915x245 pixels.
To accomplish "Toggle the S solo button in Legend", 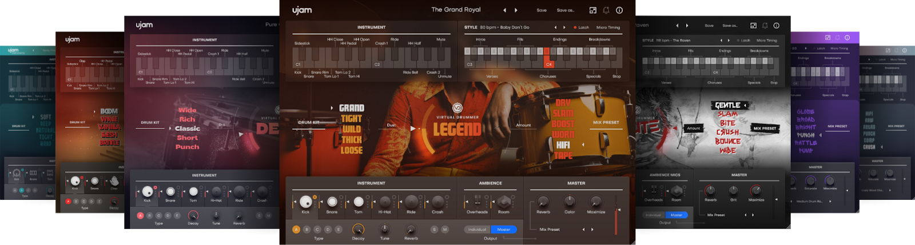I will tap(434, 230).
